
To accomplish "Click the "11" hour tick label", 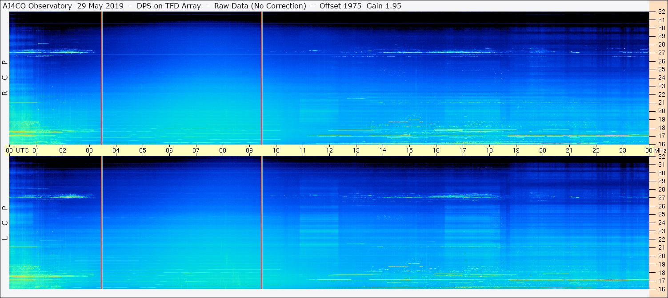I will click(303, 150).
